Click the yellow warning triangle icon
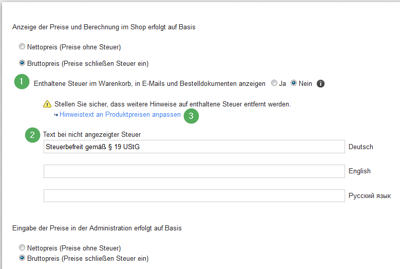 tap(47, 104)
